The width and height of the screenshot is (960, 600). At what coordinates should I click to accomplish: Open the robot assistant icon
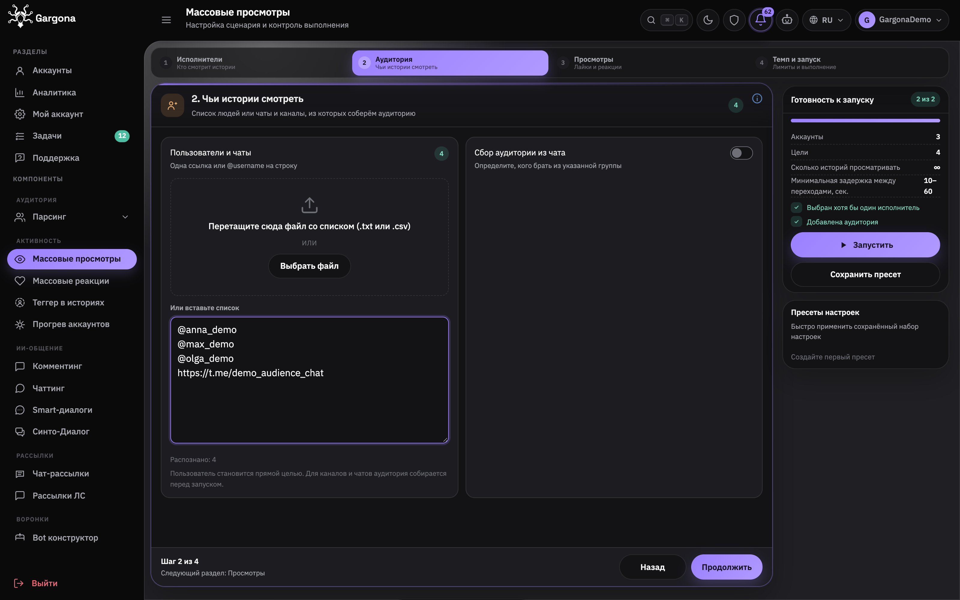coord(787,20)
